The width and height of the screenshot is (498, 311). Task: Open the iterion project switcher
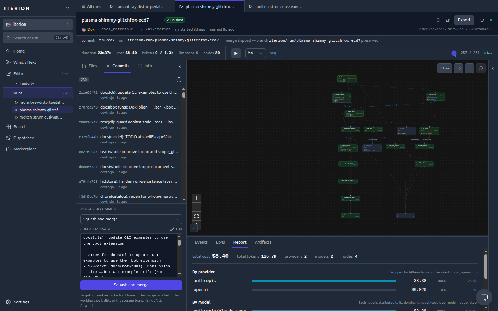pyautogui.click(x=38, y=25)
